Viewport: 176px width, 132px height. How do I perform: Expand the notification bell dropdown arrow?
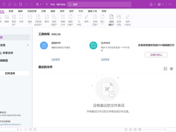(155, 4)
